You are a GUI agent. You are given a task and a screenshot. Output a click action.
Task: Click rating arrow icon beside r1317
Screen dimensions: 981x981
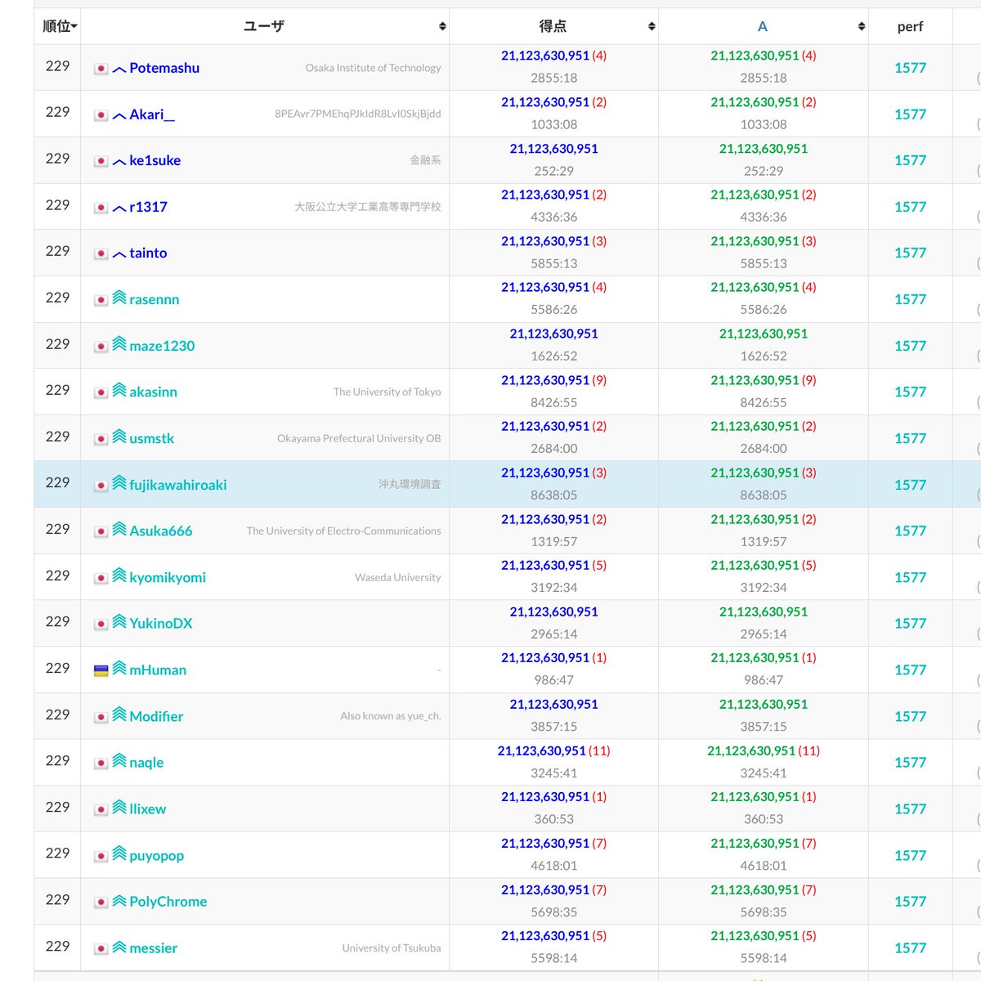point(119,208)
